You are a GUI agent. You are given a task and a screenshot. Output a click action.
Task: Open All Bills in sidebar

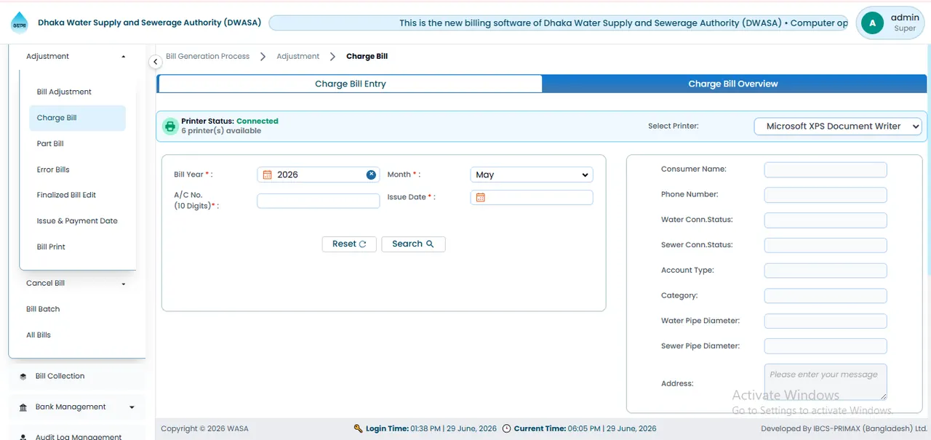click(x=39, y=335)
